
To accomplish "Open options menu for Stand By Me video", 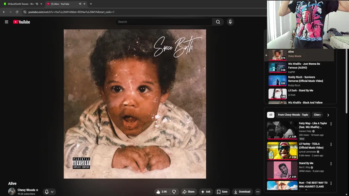I will pos(331,164).
